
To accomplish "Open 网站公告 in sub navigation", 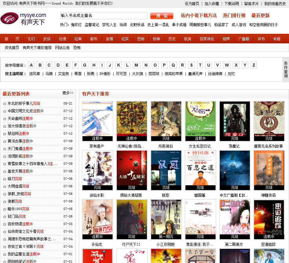I will click(62, 48).
